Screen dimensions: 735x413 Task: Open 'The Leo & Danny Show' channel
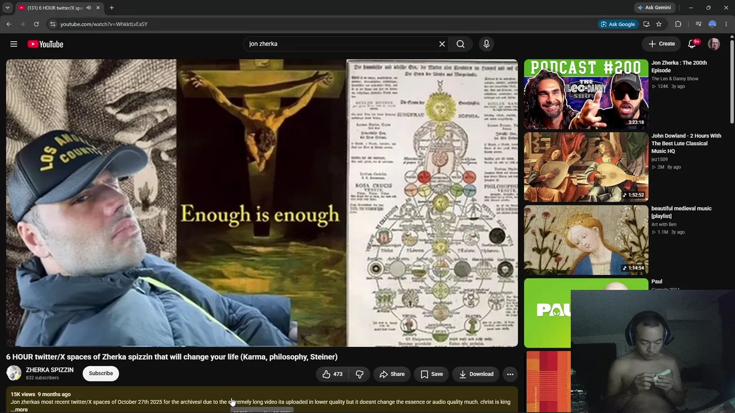[x=675, y=79]
